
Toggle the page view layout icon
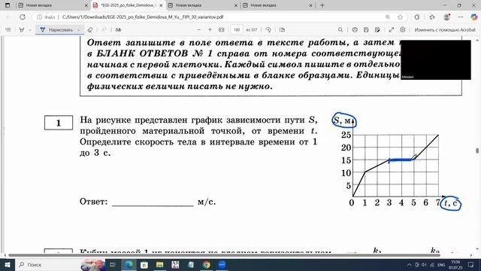pyautogui.click(x=283, y=30)
